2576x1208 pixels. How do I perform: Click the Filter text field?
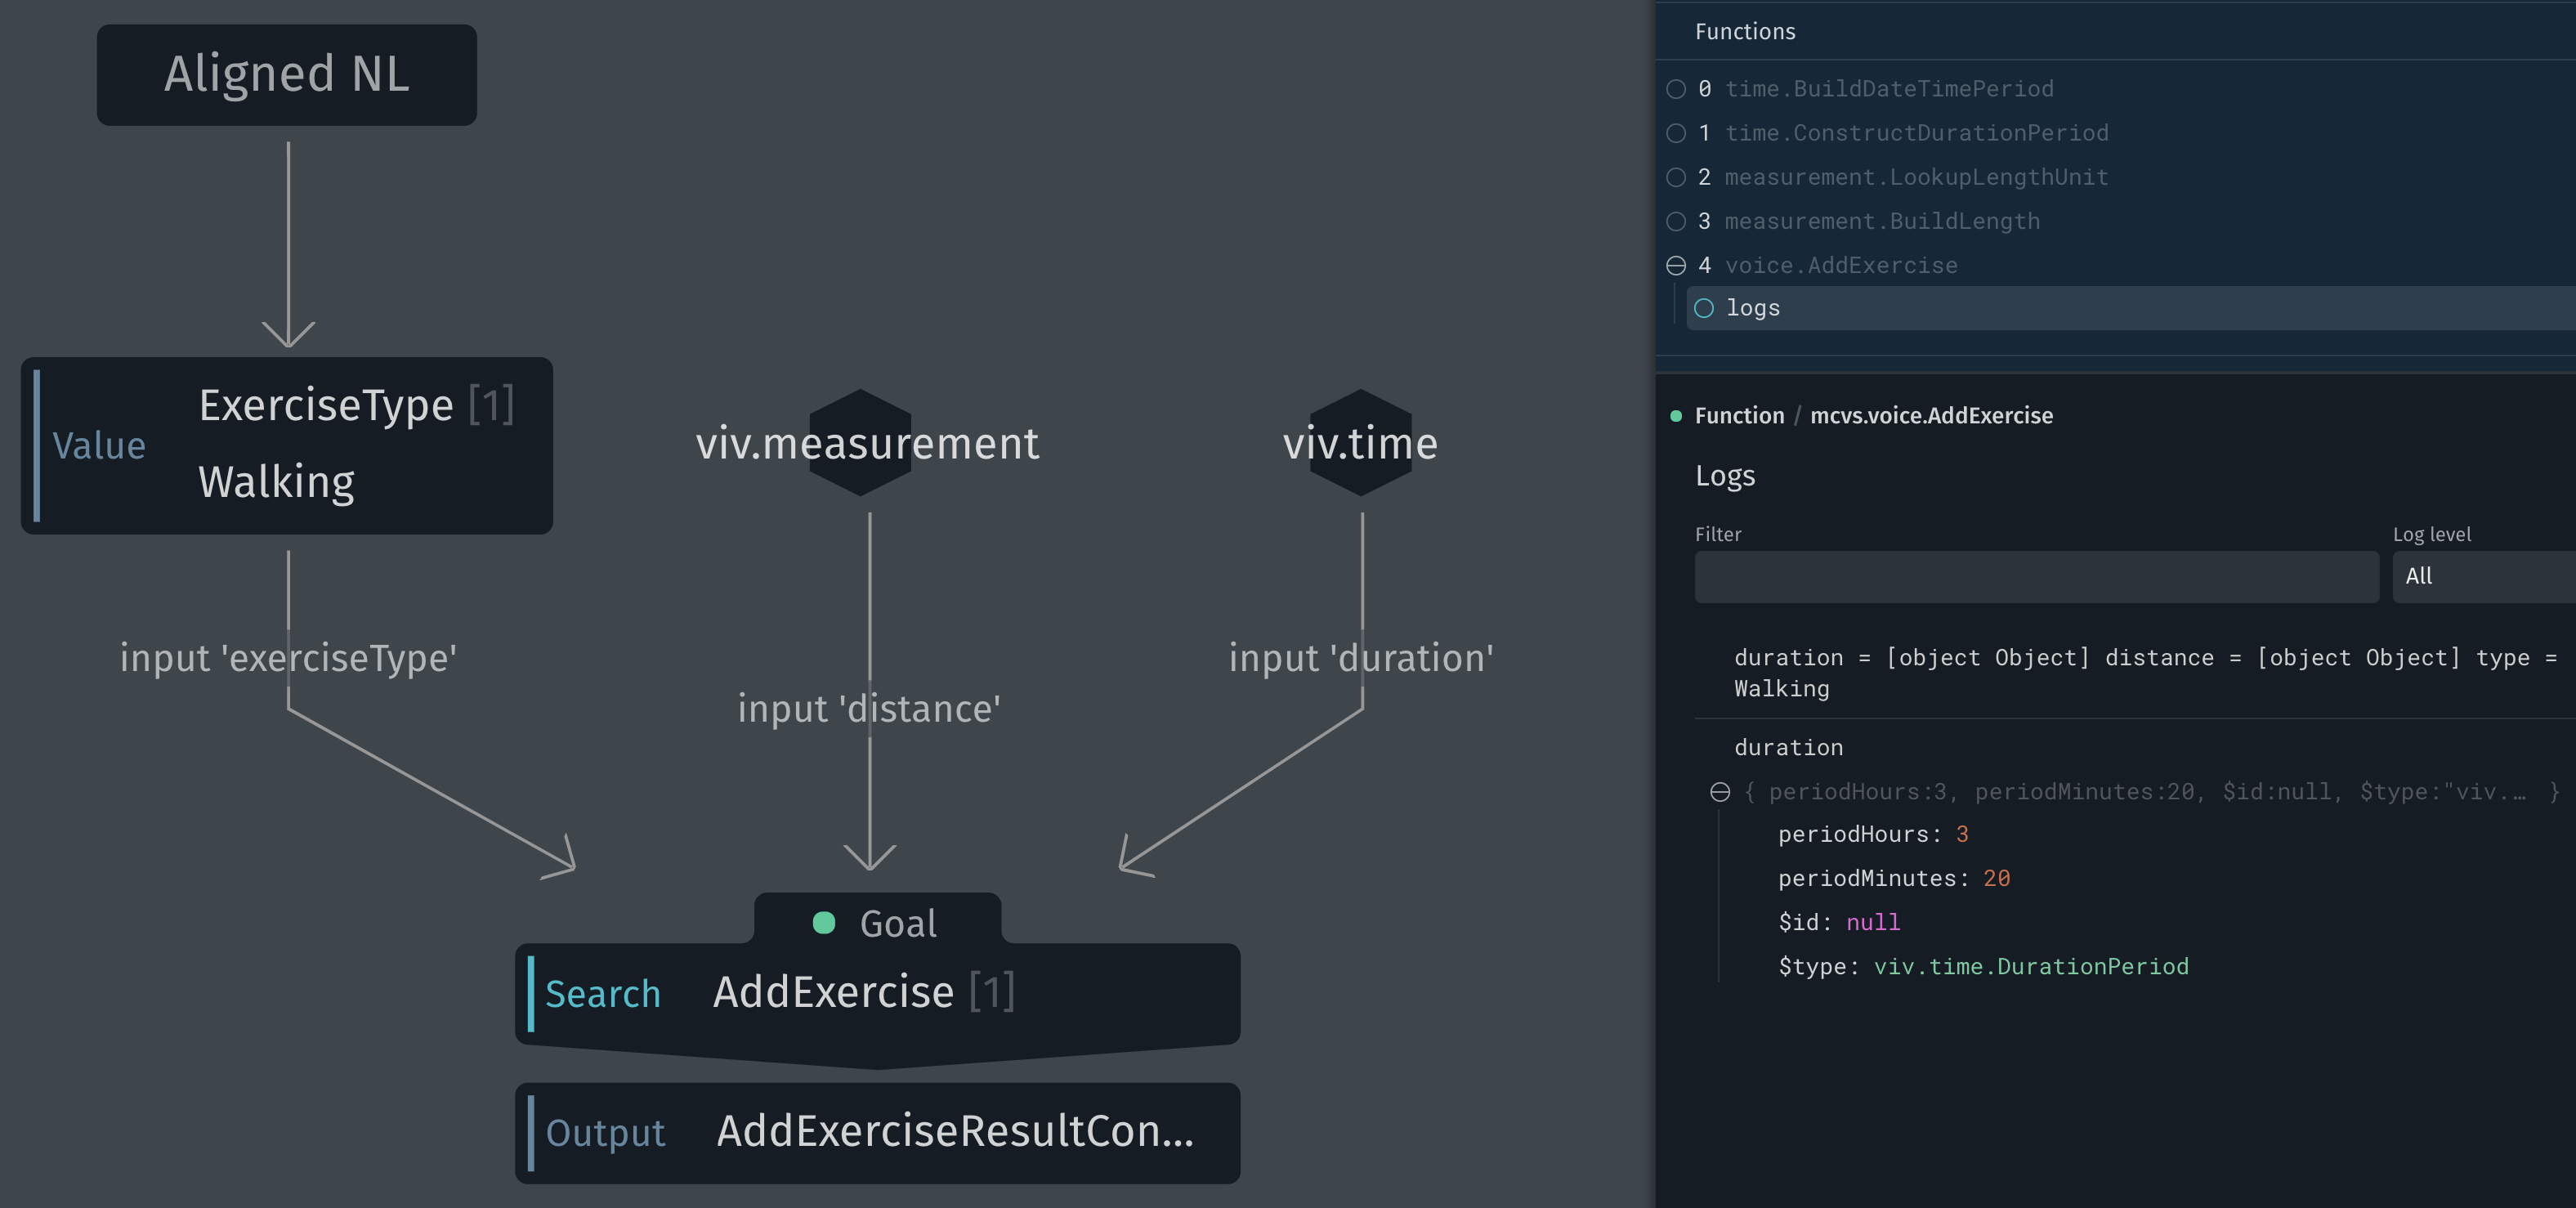2036,576
